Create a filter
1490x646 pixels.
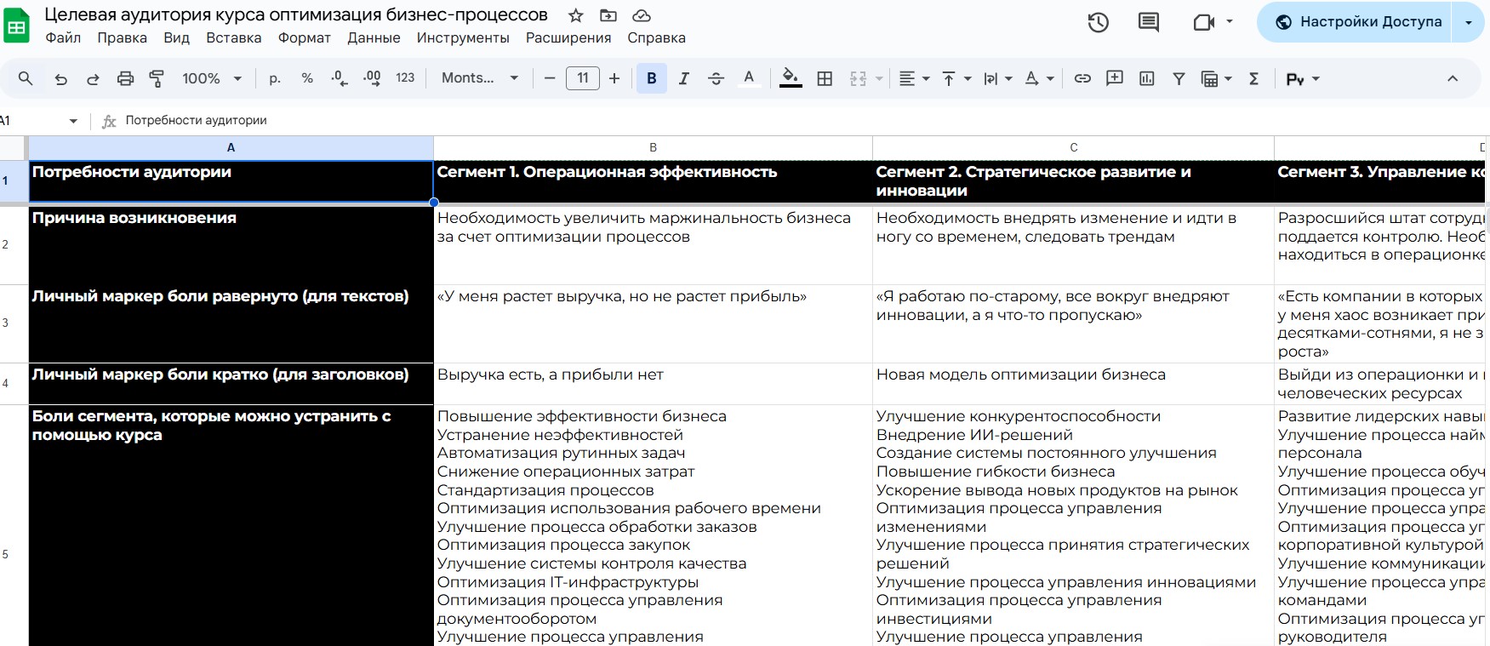tap(1179, 78)
